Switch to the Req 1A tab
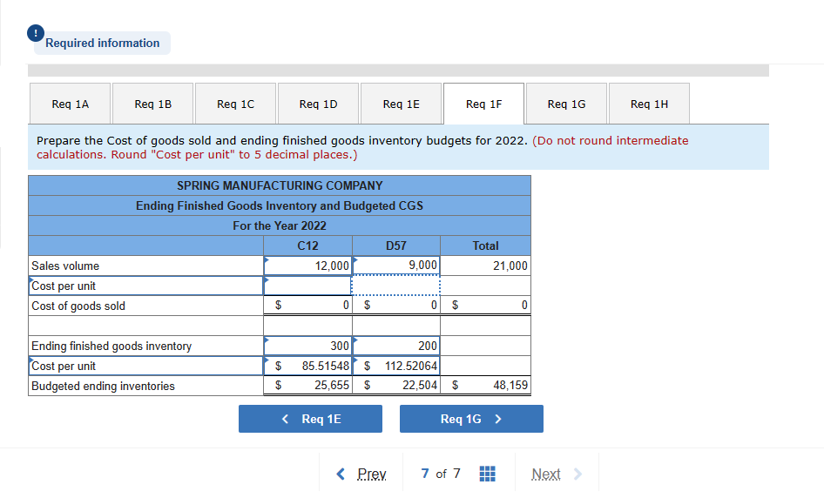The width and height of the screenshot is (824, 498). 71,104
